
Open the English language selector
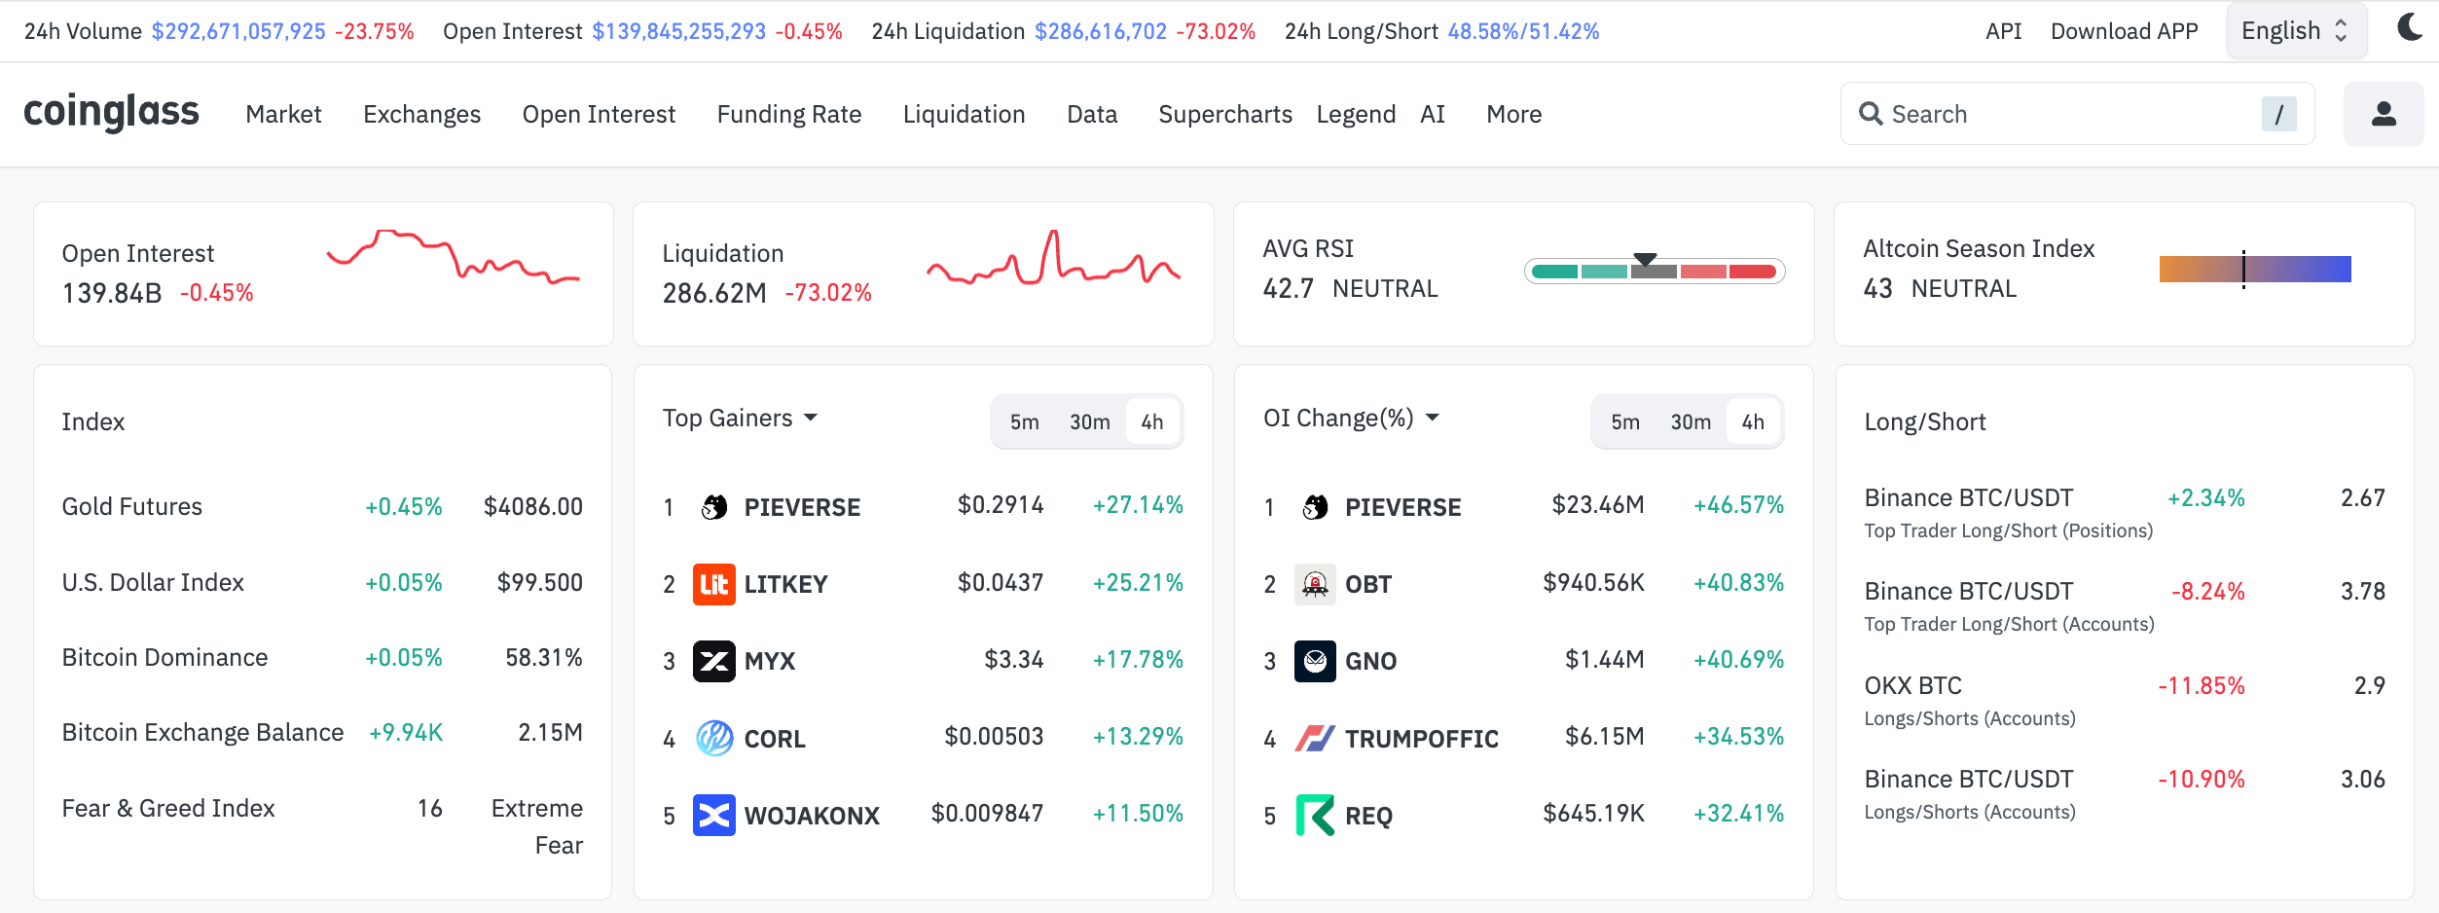tap(2295, 30)
